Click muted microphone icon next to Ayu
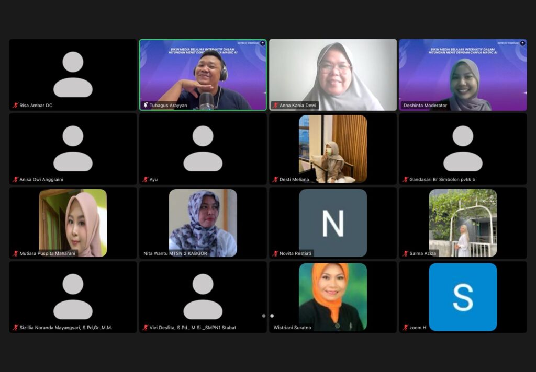Screen dimensions: 536x372 tap(146, 180)
